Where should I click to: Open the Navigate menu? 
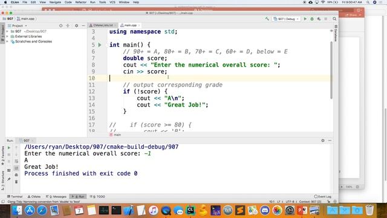[55, 2]
